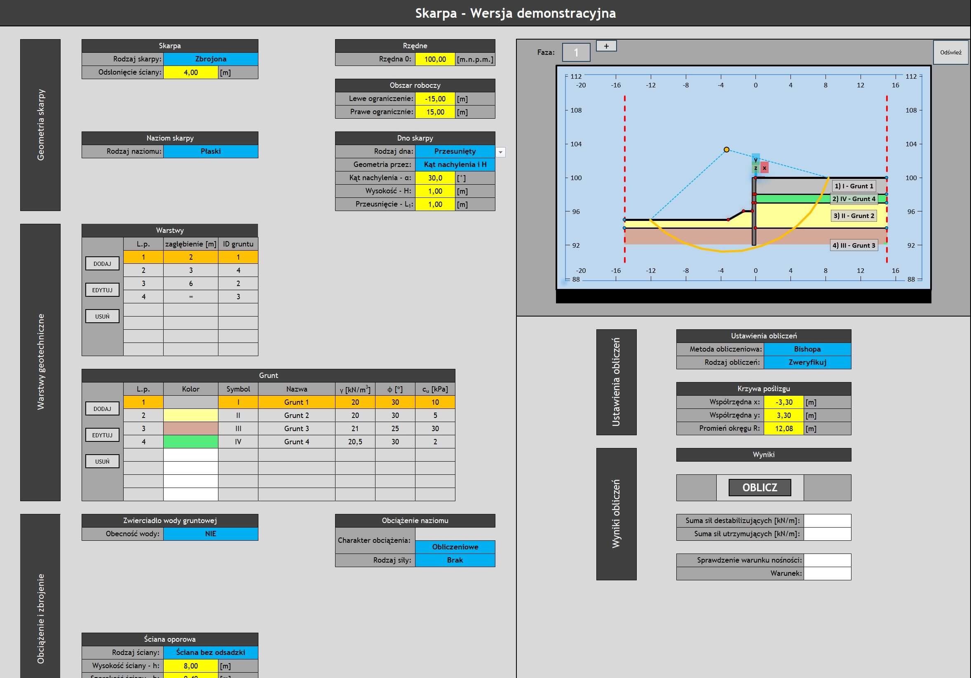
Task: Open dropdown arrow beside Przesunięty
Action: click(x=500, y=152)
